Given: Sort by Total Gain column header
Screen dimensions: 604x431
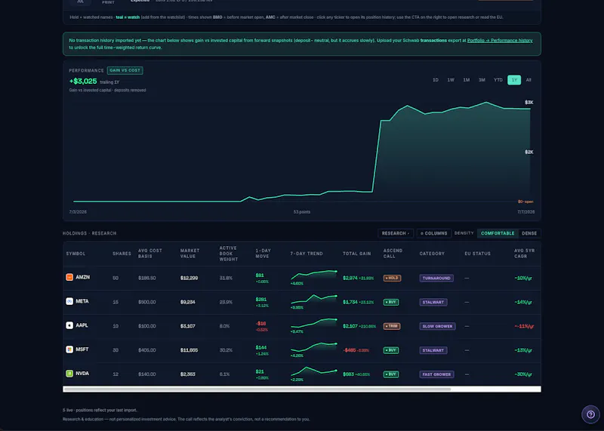Looking at the screenshot, I should [x=356, y=254].
